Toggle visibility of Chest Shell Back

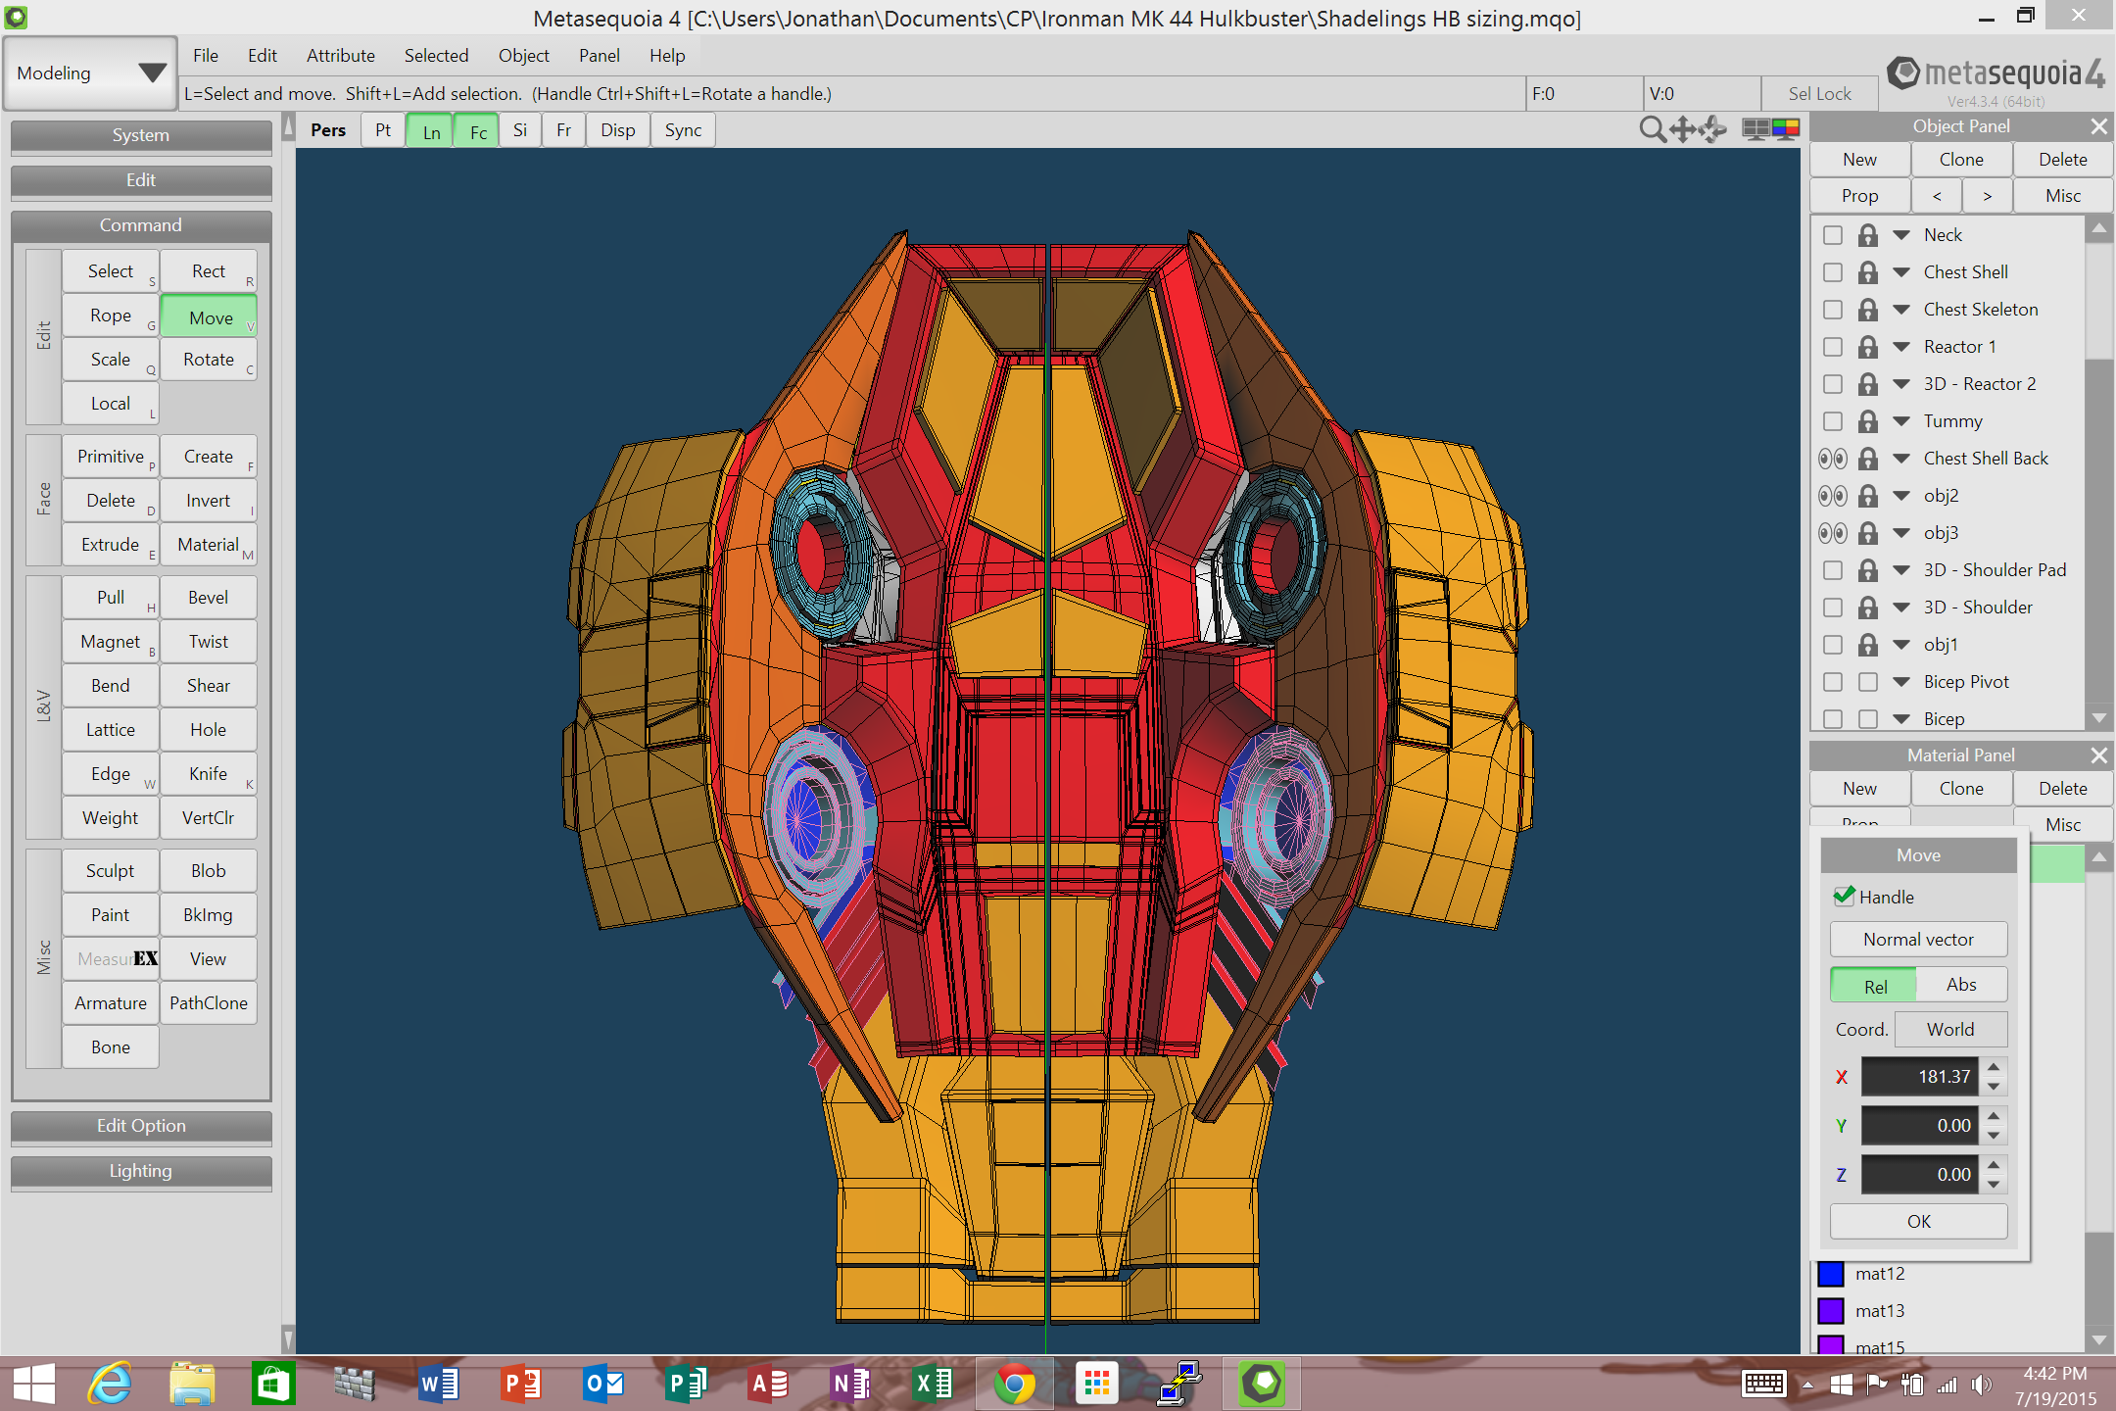(1832, 459)
